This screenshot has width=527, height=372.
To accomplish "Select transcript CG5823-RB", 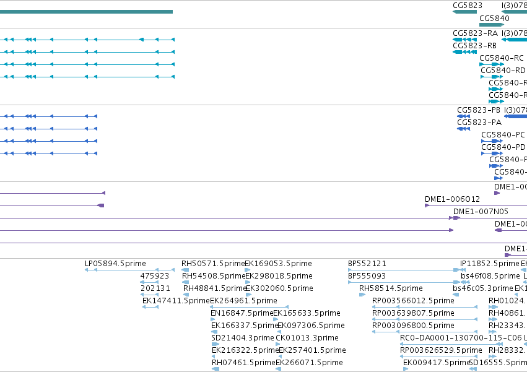I will pyautogui.click(x=474, y=46).
